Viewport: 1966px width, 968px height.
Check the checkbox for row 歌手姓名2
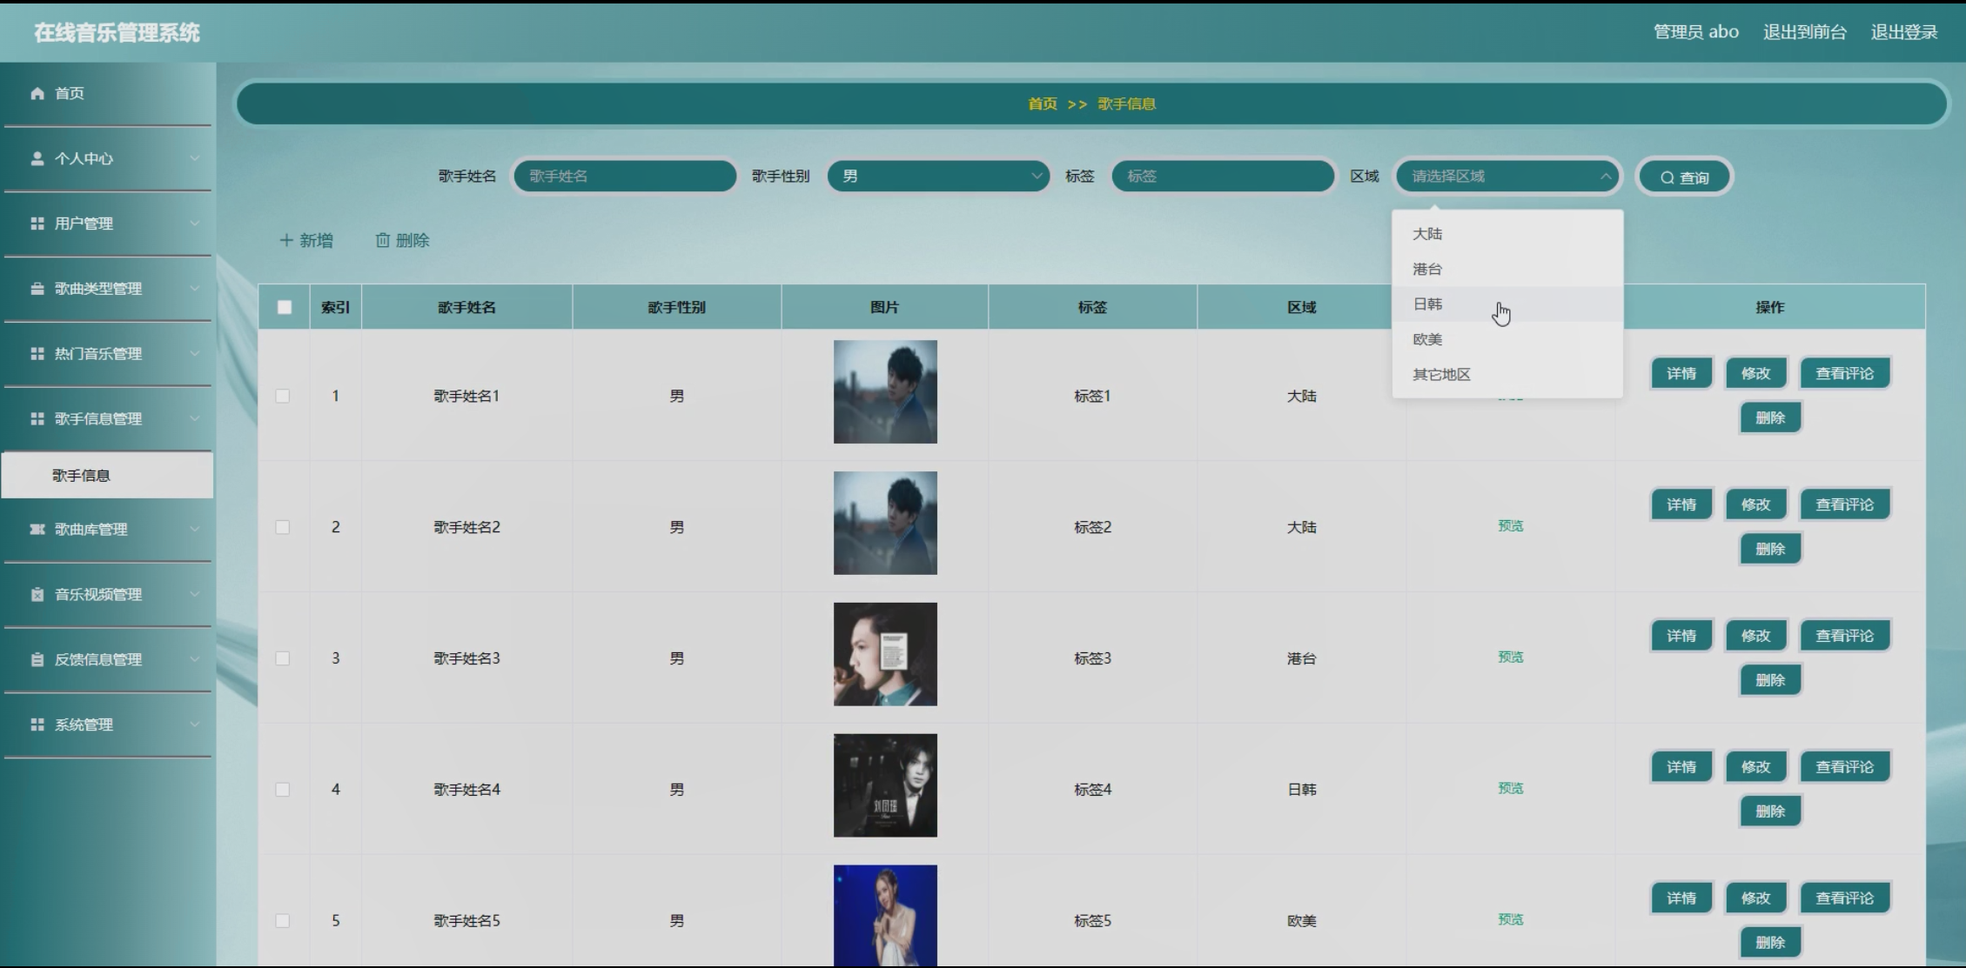(283, 527)
